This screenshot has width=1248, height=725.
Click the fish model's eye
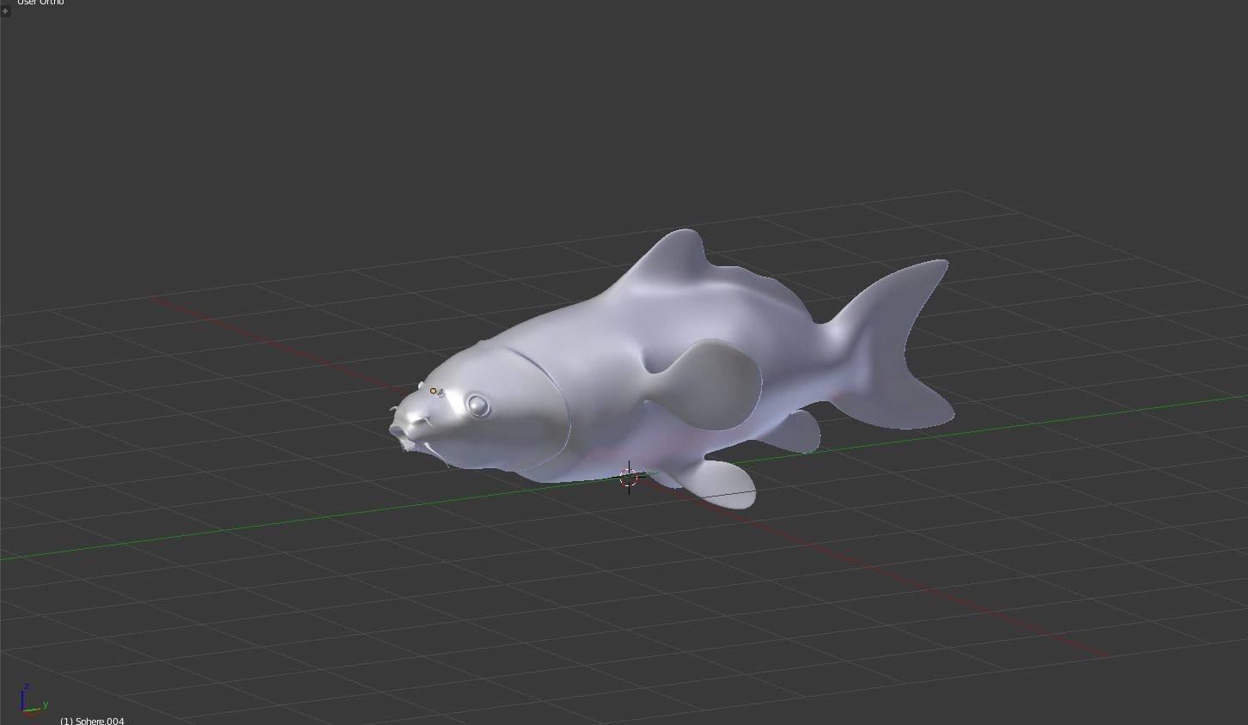[x=478, y=405]
